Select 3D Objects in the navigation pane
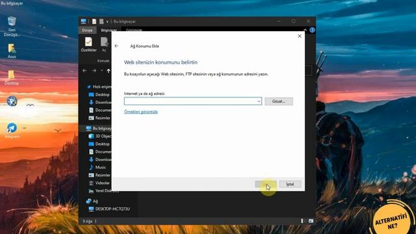The height and width of the screenshot is (234, 416). tap(99, 136)
